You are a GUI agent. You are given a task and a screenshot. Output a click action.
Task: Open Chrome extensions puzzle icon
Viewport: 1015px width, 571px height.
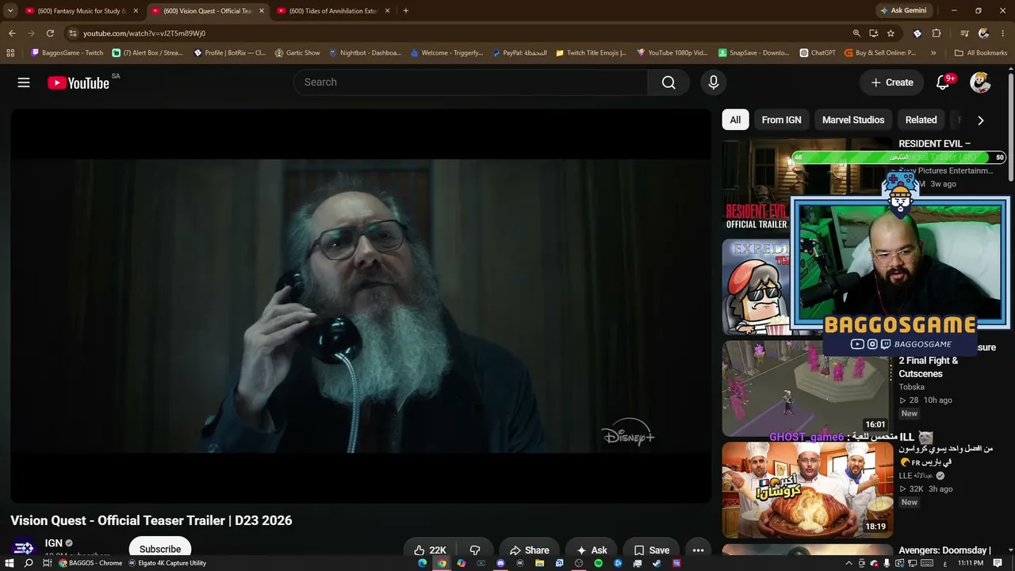pyautogui.click(x=936, y=33)
